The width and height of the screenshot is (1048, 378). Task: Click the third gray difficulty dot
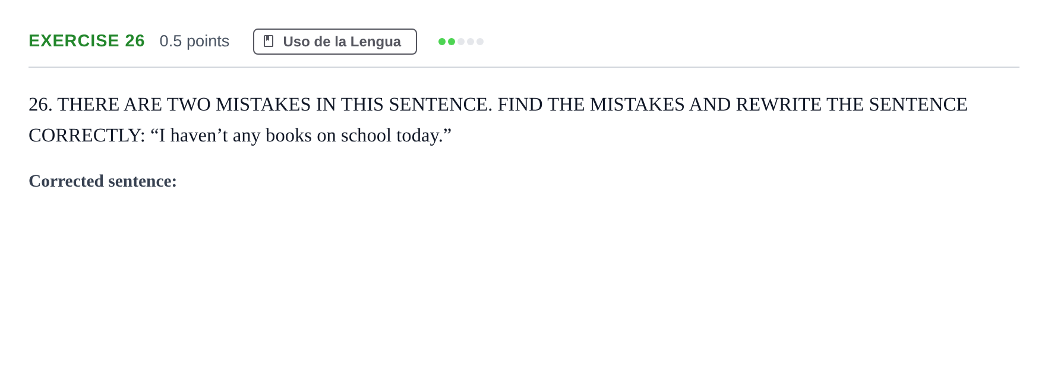click(461, 42)
